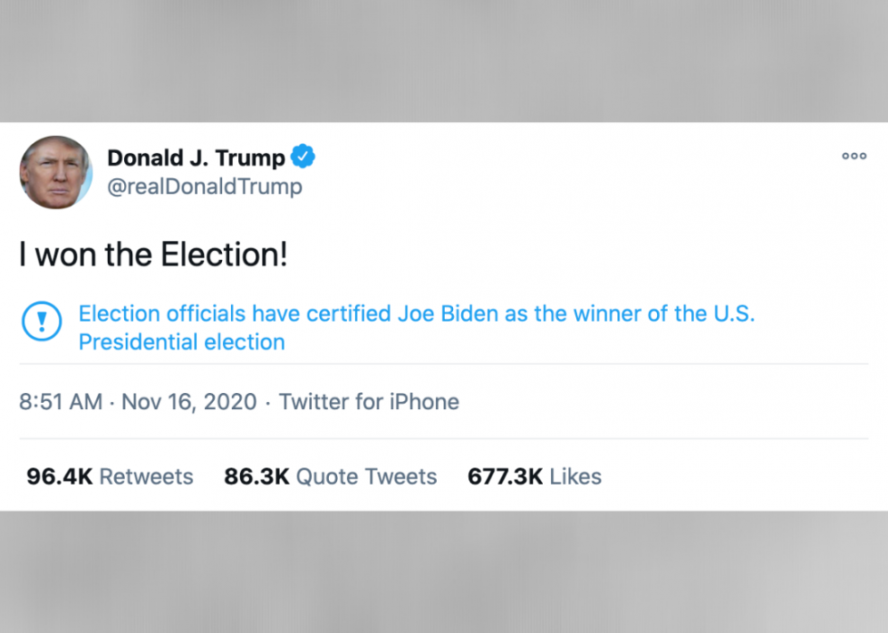Image resolution: width=888 pixels, height=633 pixels.
Task: Click the "Presidential election" label text
Action: [x=181, y=342]
